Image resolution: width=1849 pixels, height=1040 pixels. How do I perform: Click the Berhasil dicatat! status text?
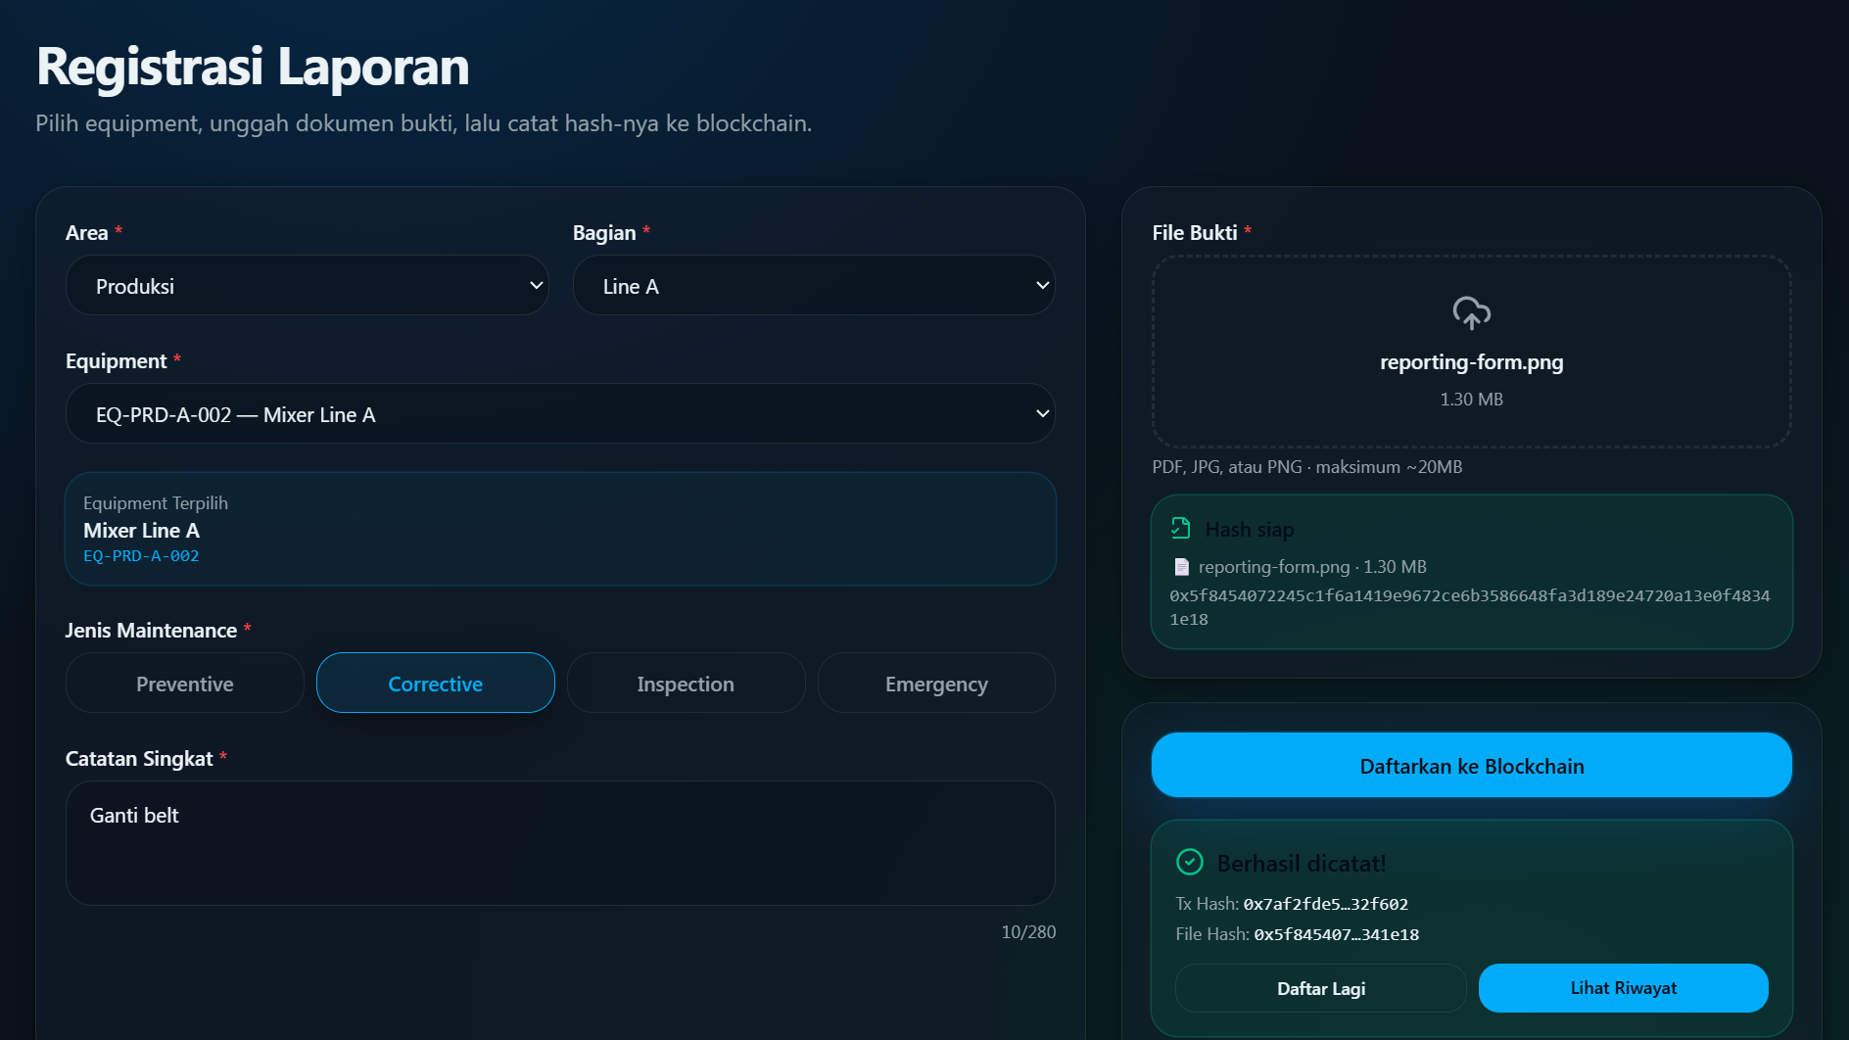point(1302,864)
